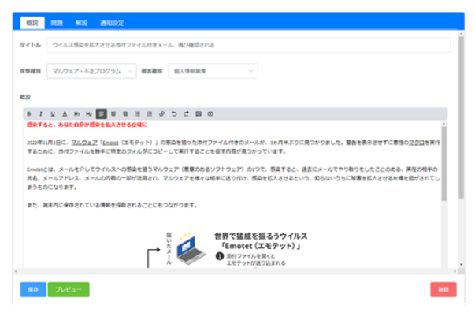Image resolution: width=475 pixels, height=320 pixels.
Task: Open the text color picker
Action: tap(65, 113)
